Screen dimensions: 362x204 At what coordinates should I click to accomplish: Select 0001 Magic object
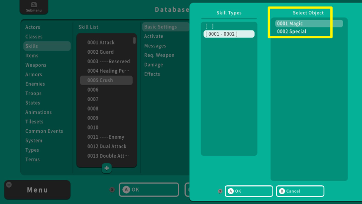point(309,23)
